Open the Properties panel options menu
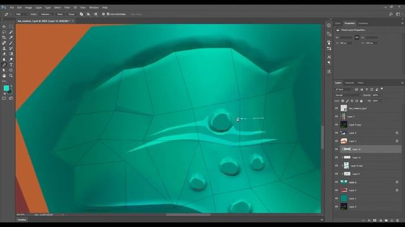This screenshot has height=227, width=405. click(x=402, y=23)
